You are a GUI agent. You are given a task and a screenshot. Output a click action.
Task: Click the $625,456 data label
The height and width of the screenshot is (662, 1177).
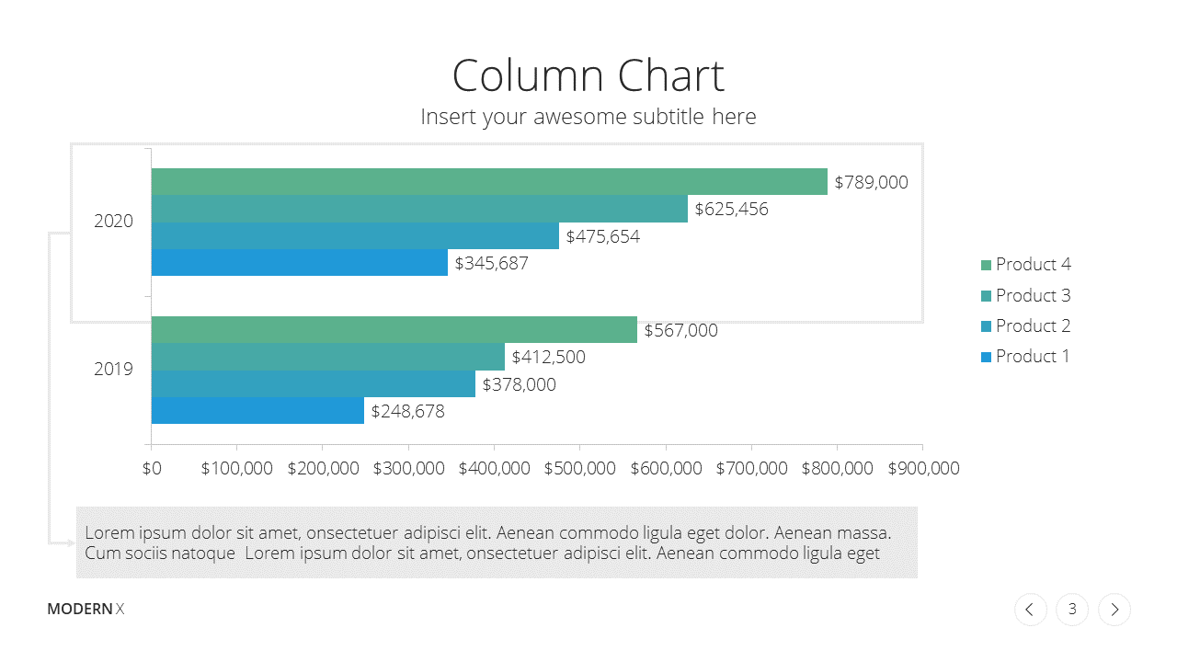731,210
